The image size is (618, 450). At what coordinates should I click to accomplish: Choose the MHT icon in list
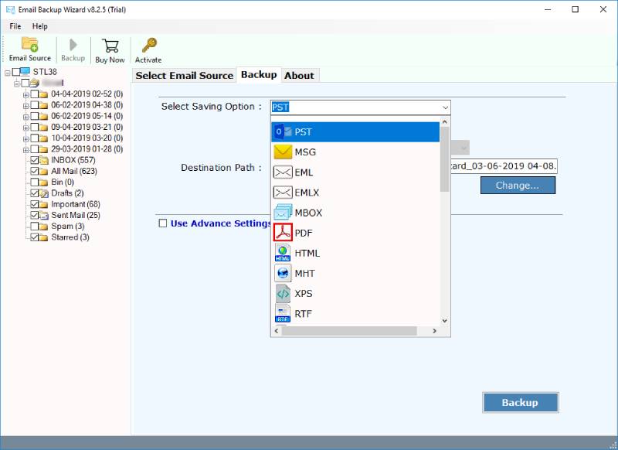tap(283, 273)
